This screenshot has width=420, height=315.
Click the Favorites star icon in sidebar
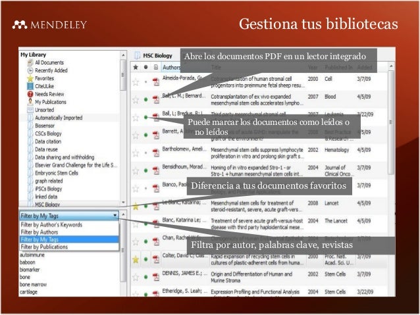30,78
